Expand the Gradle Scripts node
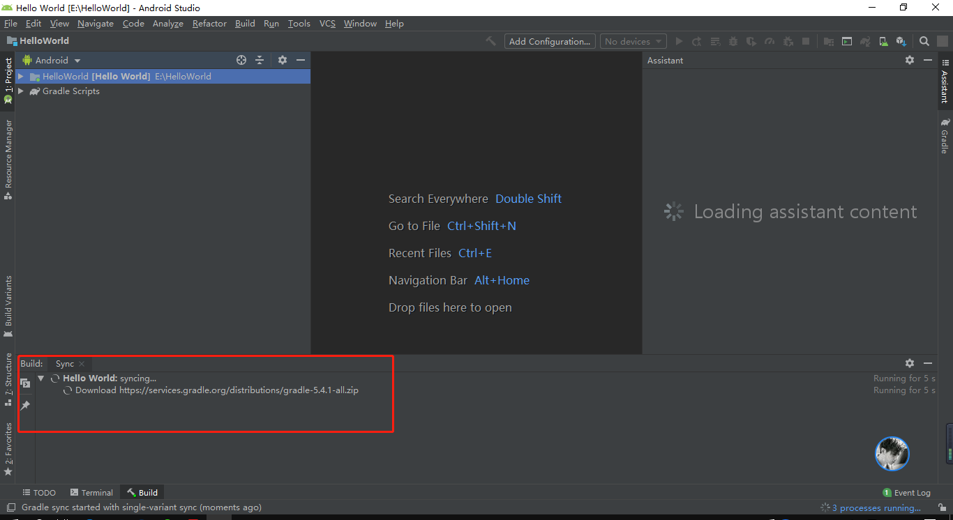Screen dimensions: 953x520 pyautogui.click(x=21, y=91)
